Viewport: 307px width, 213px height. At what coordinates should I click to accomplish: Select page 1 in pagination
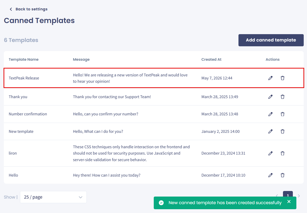288,194
